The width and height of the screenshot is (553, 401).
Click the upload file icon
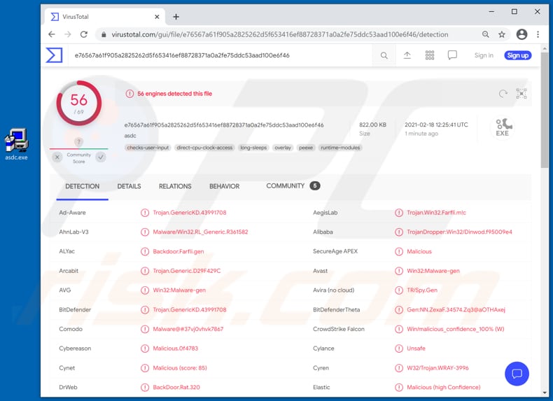coord(407,55)
